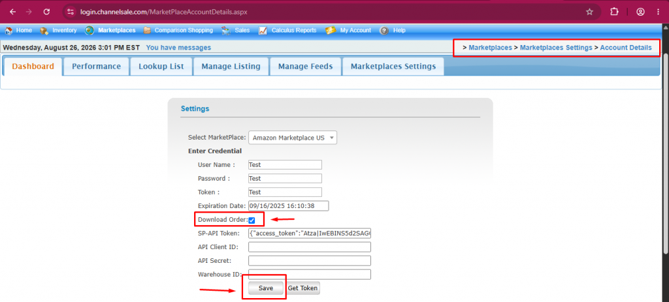Click the browser address bar URL
Image resolution: width=669 pixels, height=302 pixels.
click(x=163, y=12)
